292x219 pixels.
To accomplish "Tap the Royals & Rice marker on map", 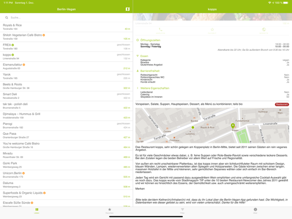I will tap(207, 125).
